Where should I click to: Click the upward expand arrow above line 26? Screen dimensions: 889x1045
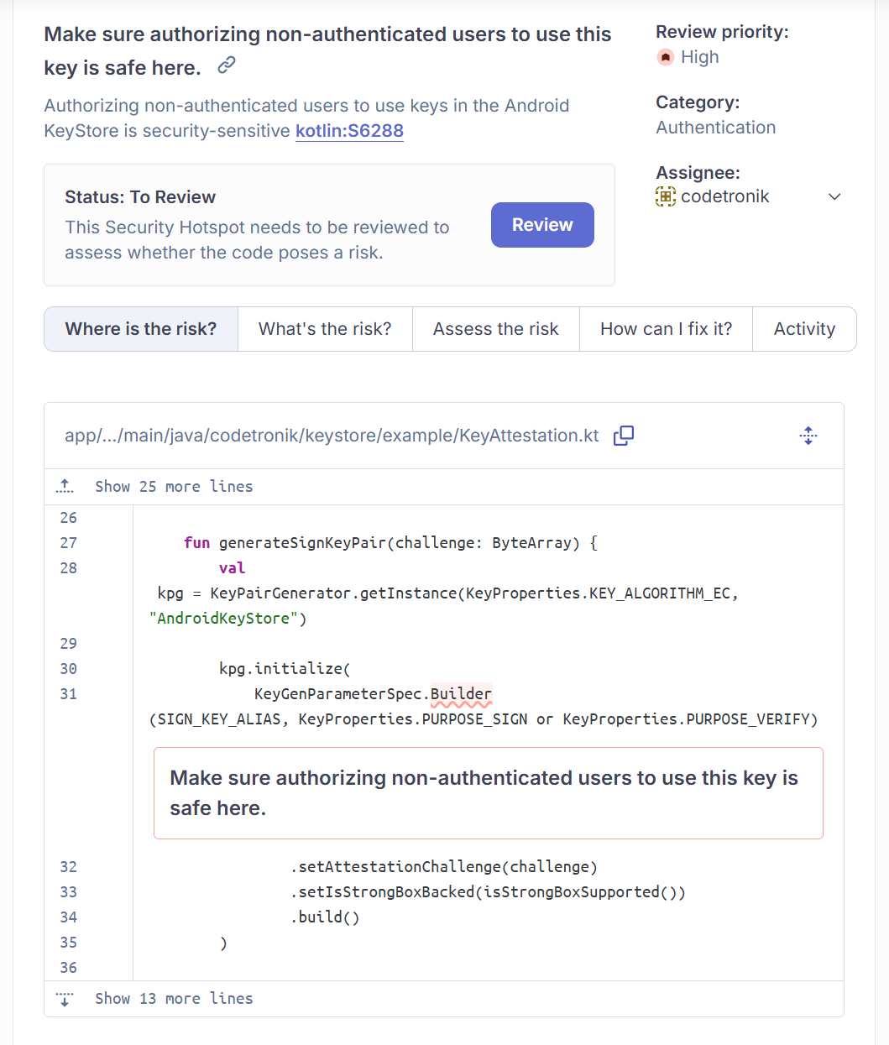pyautogui.click(x=65, y=486)
